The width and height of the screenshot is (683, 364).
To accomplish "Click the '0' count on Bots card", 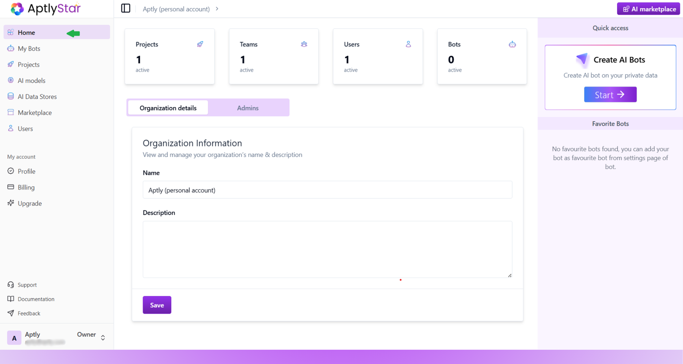I will pyautogui.click(x=451, y=60).
